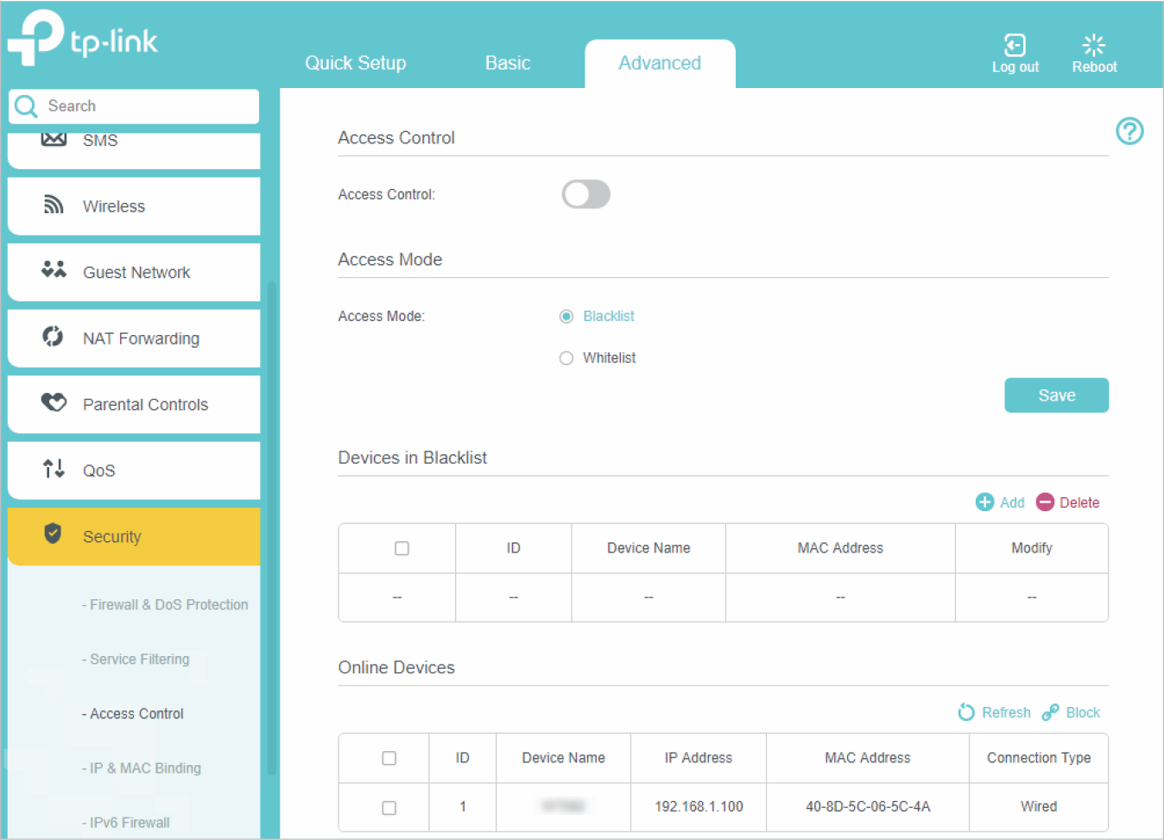Viewport: 1164px width, 840px height.
Task: Click the help question mark icon
Action: 1129,131
